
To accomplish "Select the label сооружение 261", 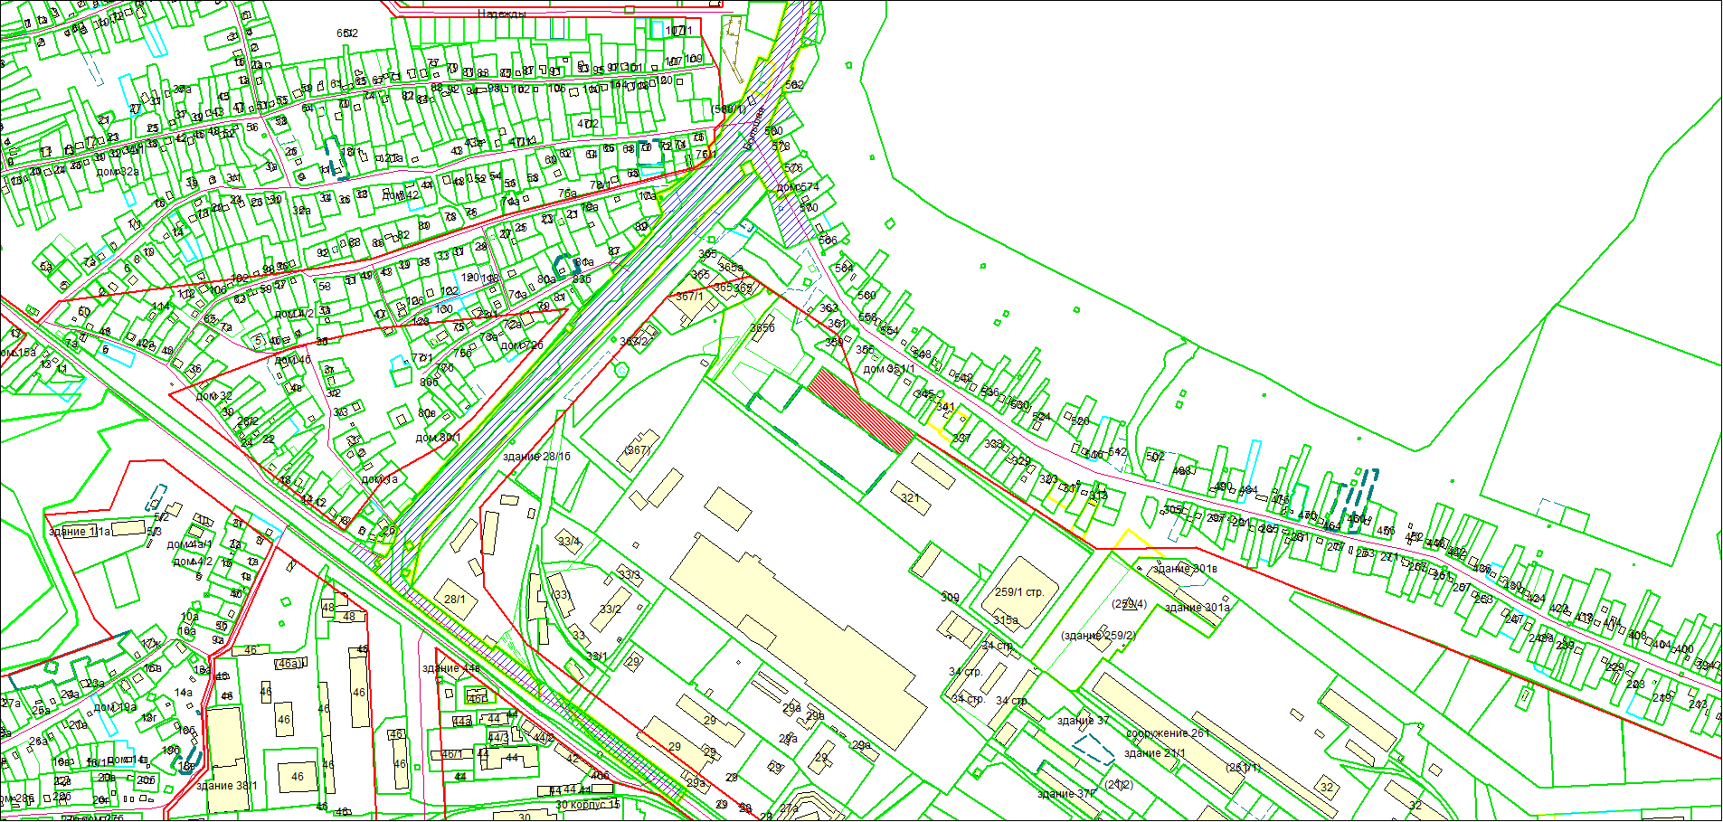I will 1167,733.
